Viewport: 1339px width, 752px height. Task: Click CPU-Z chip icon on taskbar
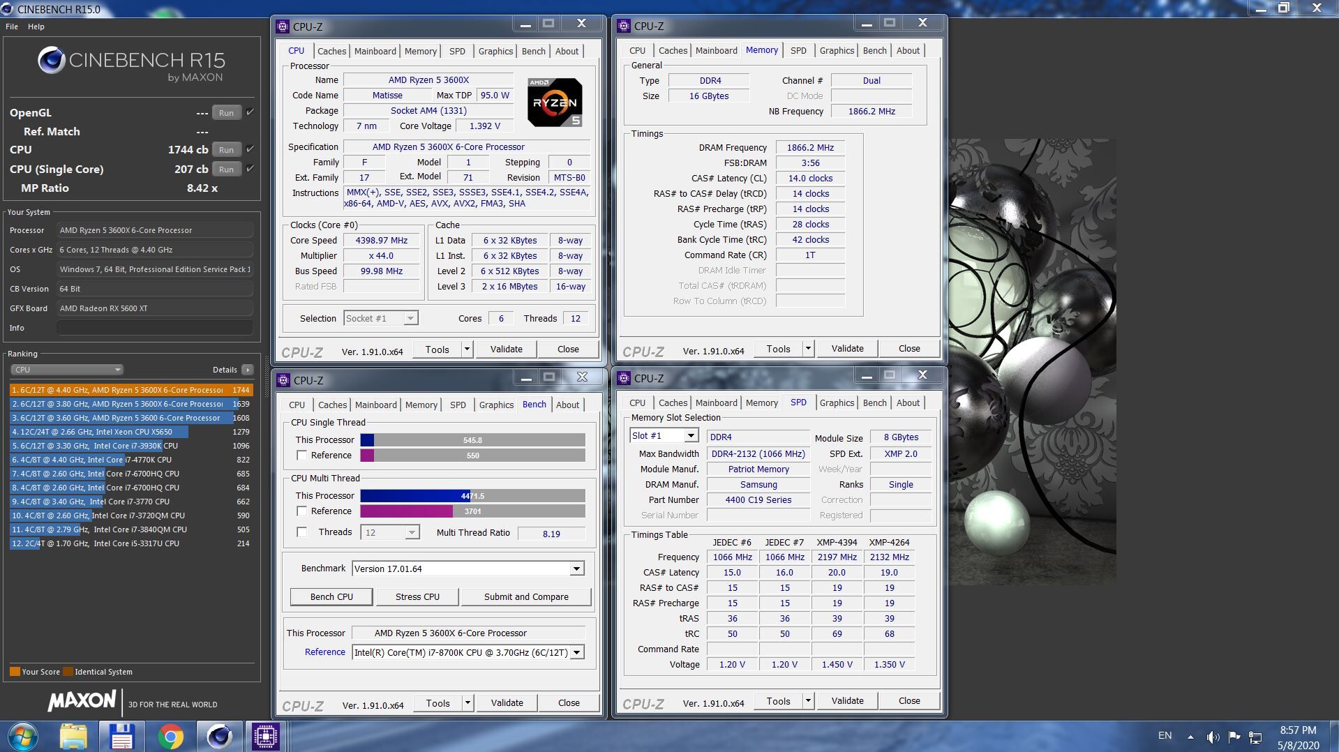[x=266, y=736]
